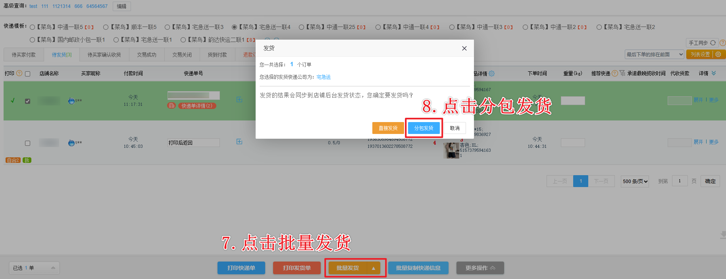Switch to the 货到付款 tab
This screenshot has height=279, width=726.
pyautogui.click(x=217, y=55)
